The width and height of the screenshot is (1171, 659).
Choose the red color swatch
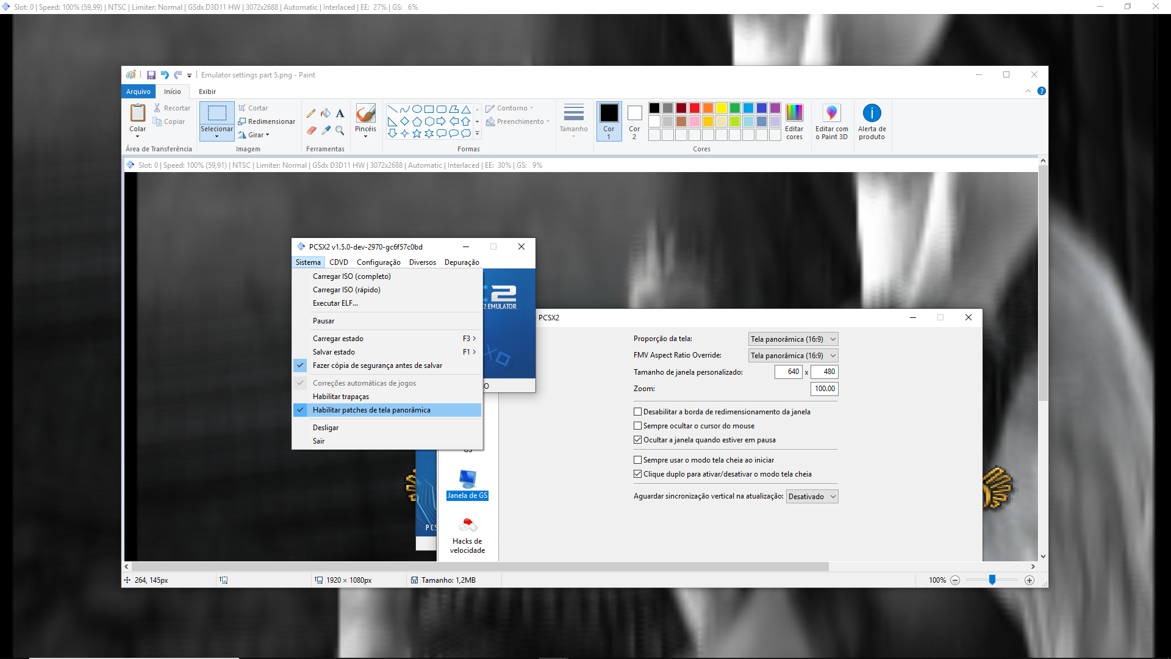[x=694, y=108]
